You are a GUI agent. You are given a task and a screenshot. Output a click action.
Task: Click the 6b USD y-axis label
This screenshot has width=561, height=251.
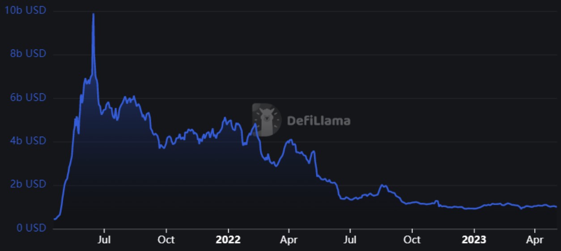[x=28, y=97]
